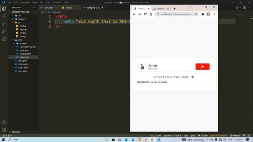Open chat.php in the explorer

click(23, 61)
